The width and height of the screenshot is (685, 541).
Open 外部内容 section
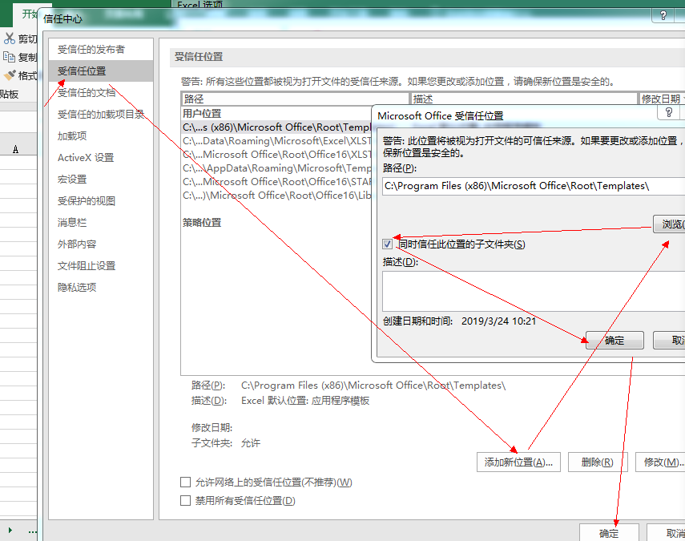tap(101, 244)
